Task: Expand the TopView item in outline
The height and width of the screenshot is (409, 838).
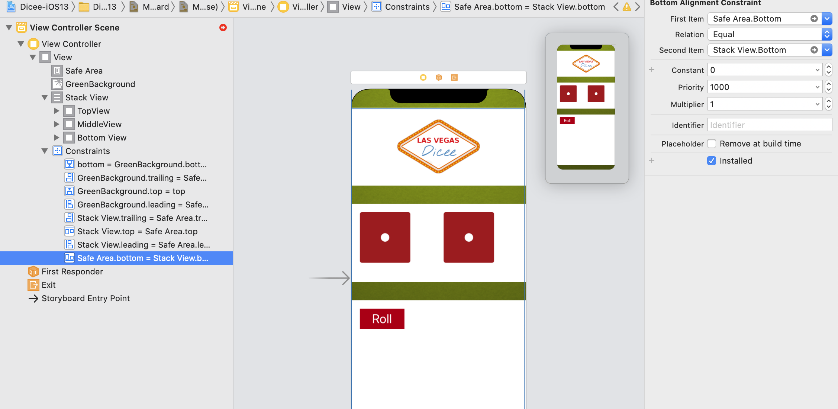Action: [x=57, y=111]
